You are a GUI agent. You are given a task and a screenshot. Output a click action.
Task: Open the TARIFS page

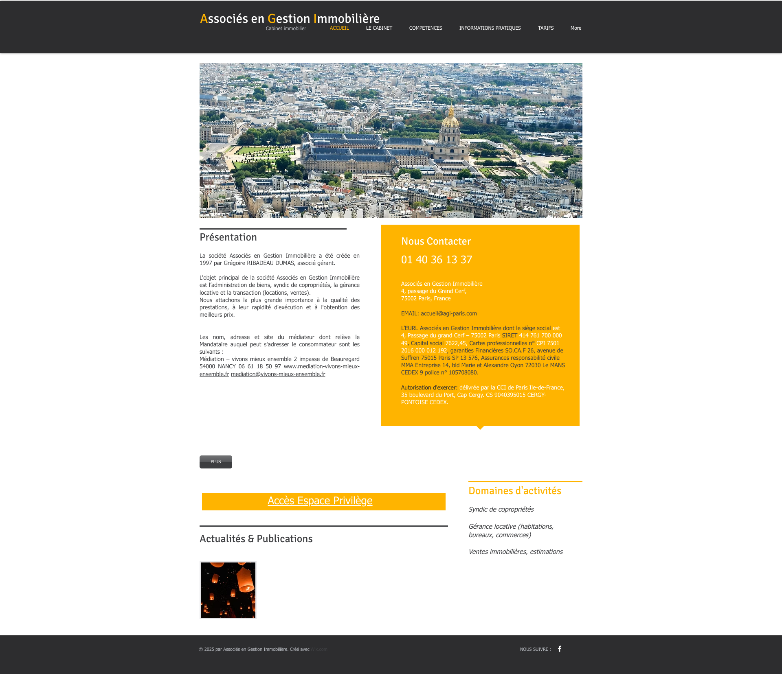point(545,28)
